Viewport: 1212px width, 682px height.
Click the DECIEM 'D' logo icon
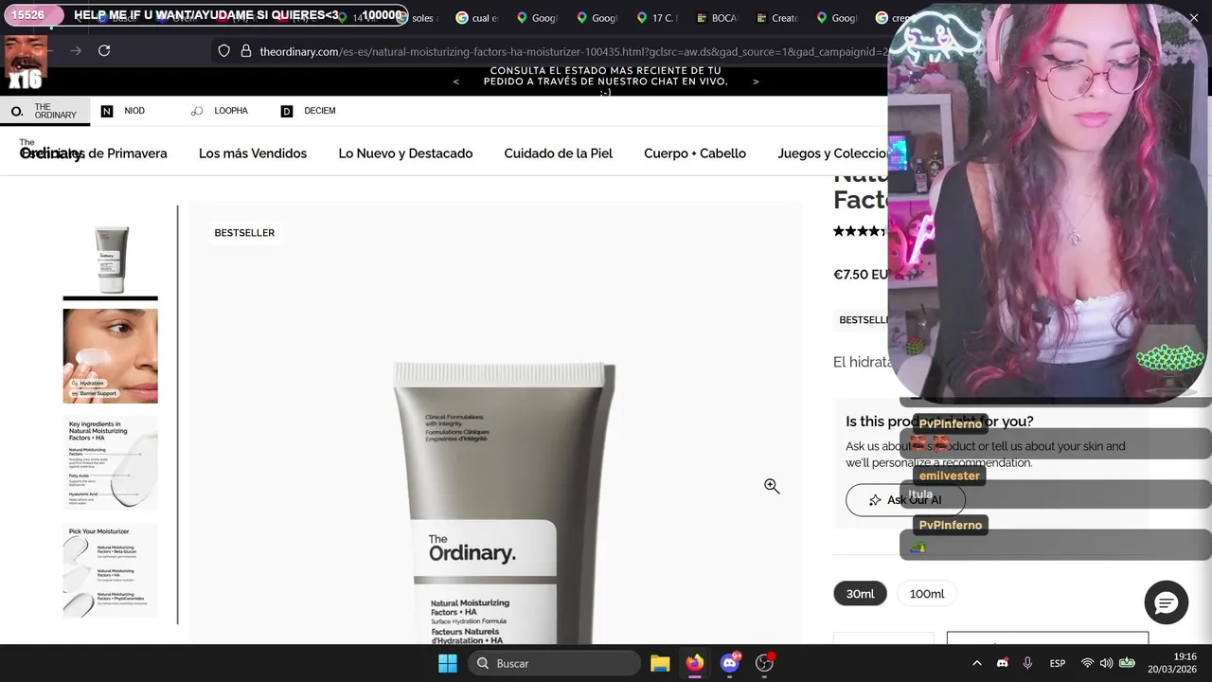287,111
